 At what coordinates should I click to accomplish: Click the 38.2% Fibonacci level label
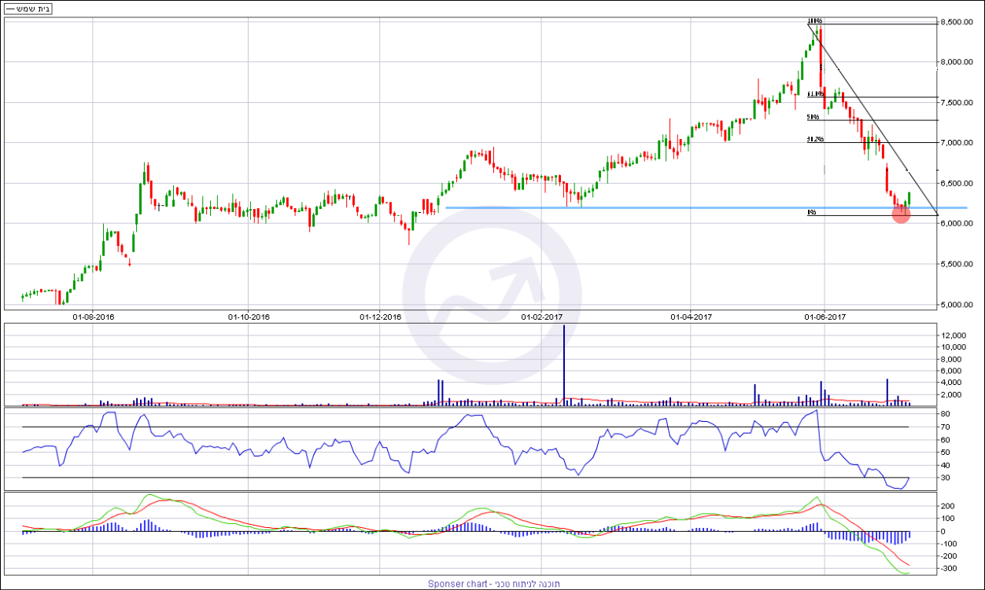coord(815,140)
